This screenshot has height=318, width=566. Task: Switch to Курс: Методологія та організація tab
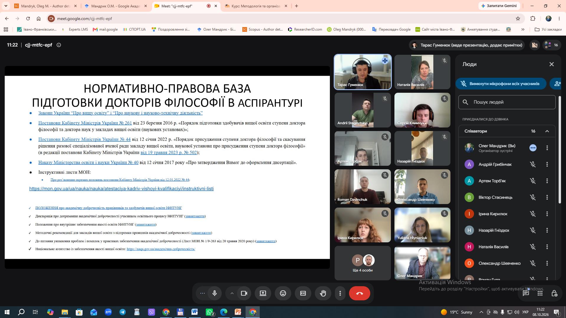[256, 6]
